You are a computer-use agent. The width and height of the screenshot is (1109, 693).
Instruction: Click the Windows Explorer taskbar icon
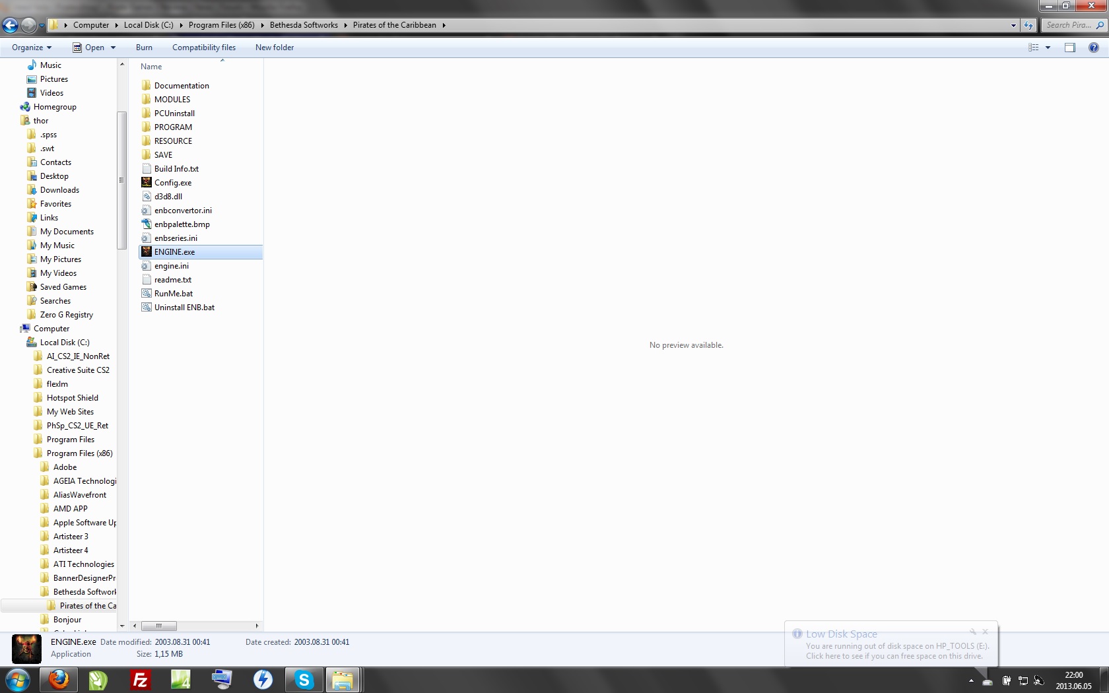pos(342,680)
